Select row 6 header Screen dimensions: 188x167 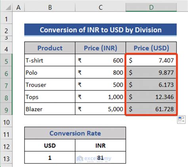[6, 72]
